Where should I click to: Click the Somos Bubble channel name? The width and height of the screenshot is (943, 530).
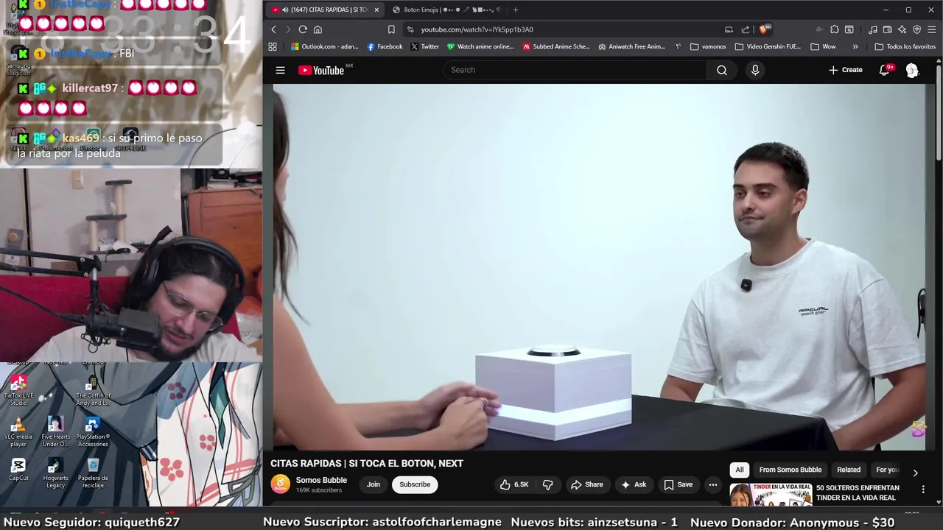321,480
